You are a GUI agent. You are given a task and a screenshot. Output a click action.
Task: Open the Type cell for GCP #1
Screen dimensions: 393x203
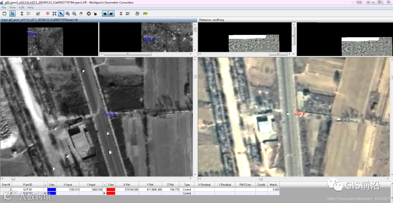click(x=187, y=190)
